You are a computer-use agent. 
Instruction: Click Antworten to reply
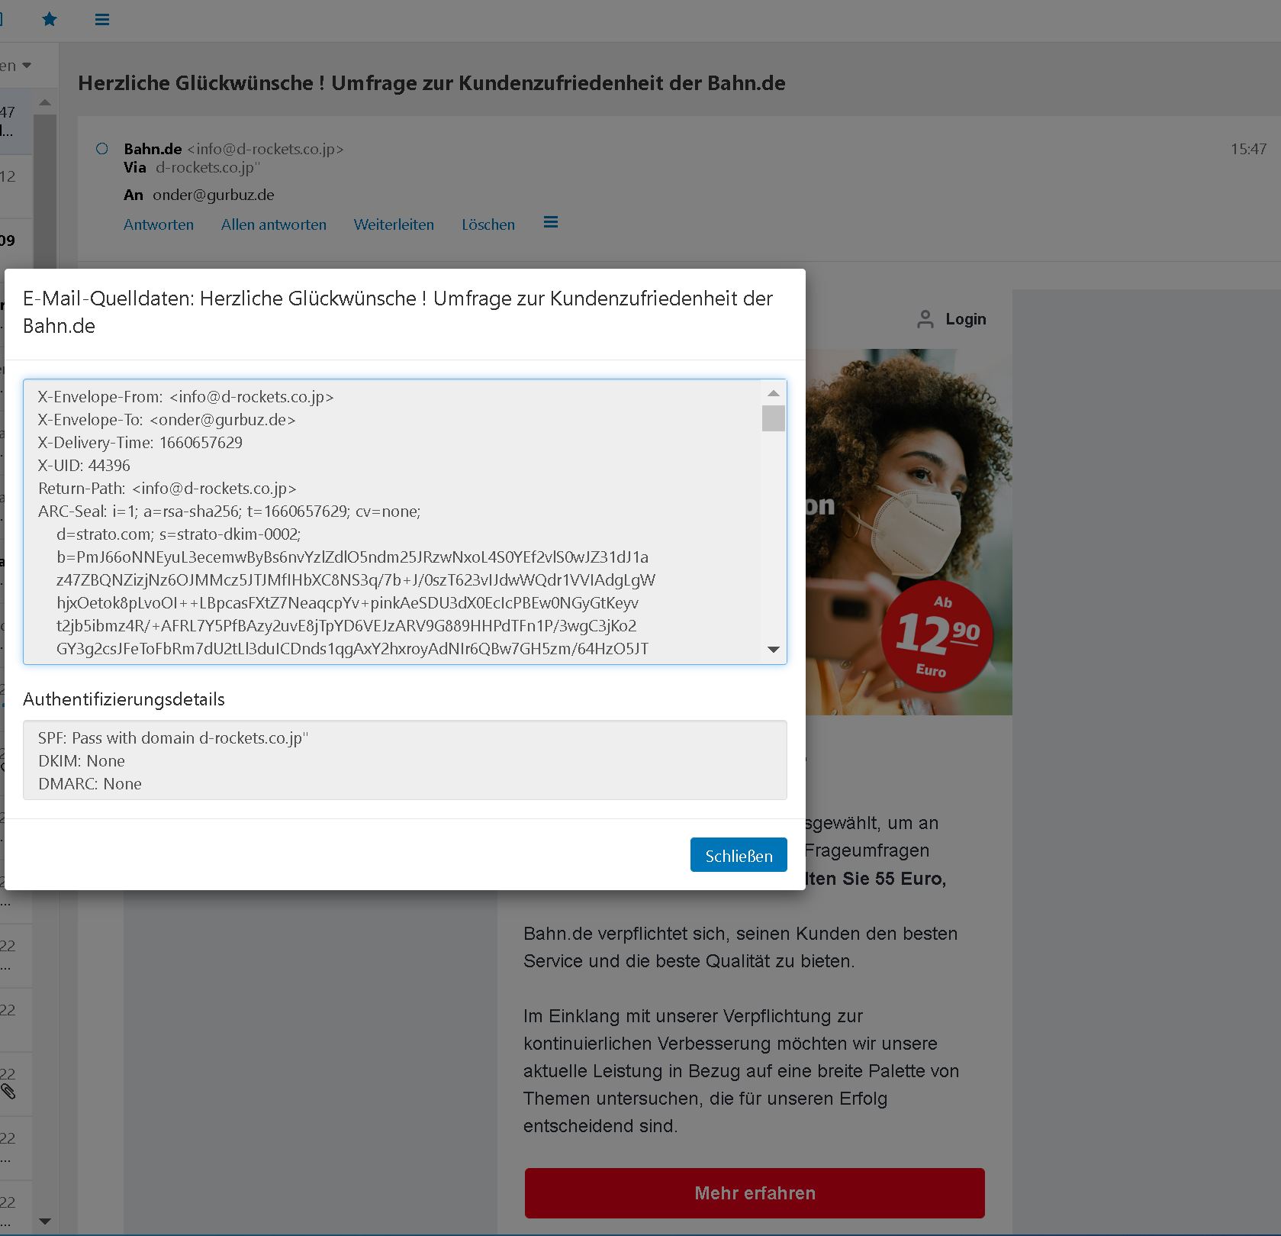point(159,224)
